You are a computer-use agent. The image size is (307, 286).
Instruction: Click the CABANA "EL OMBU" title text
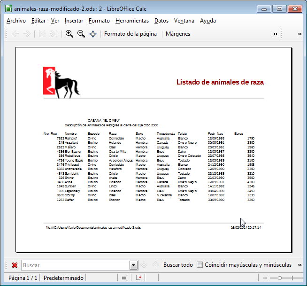(104, 121)
